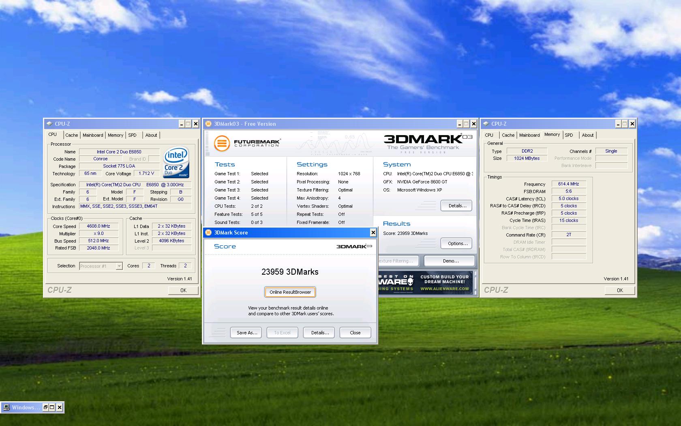Click the Level 2 4096 KBytes field
681x426 pixels.
pyautogui.click(x=171, y=241)
